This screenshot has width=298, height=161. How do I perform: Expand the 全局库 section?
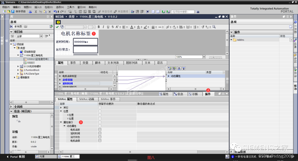[11, 107]
